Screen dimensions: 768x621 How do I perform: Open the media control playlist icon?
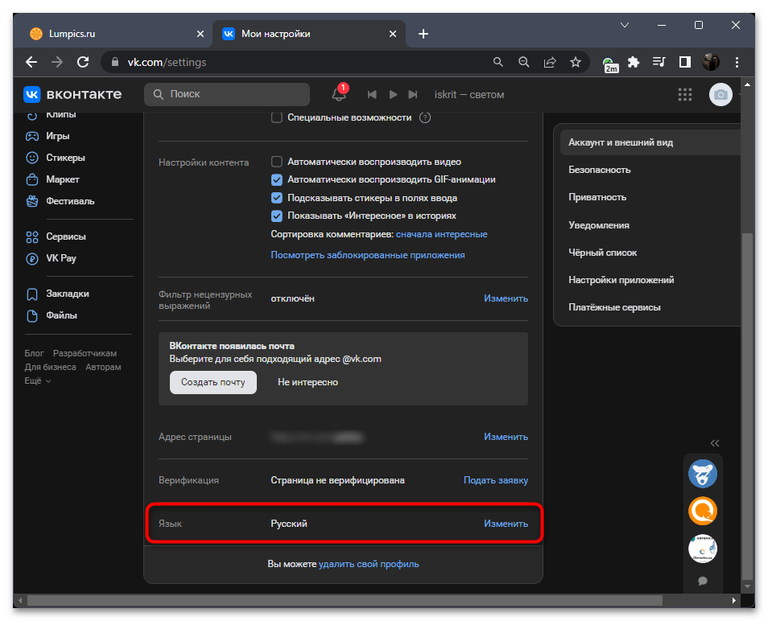click(x=659, y=62)
